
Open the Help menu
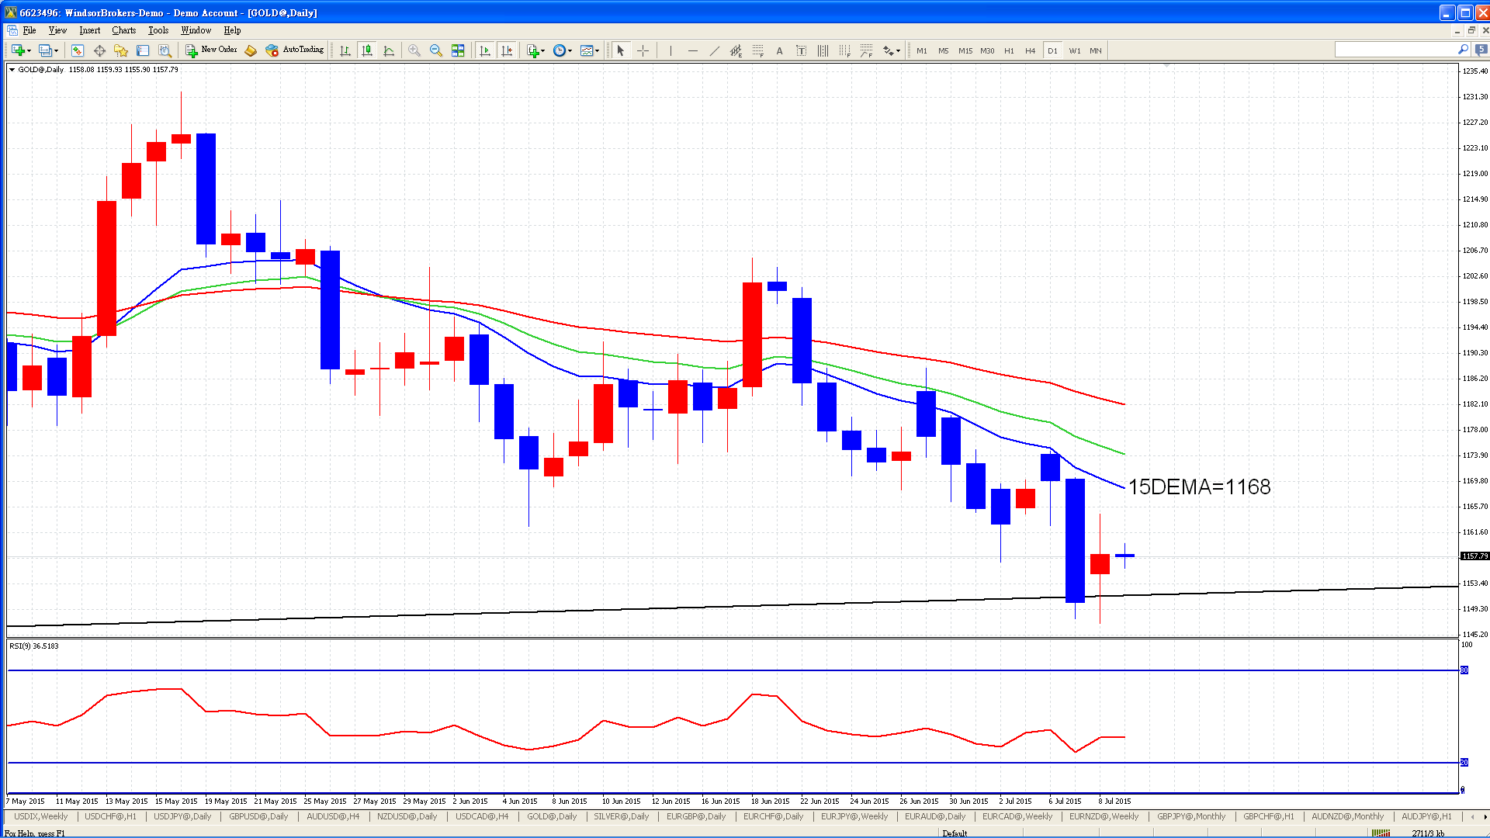232,30
